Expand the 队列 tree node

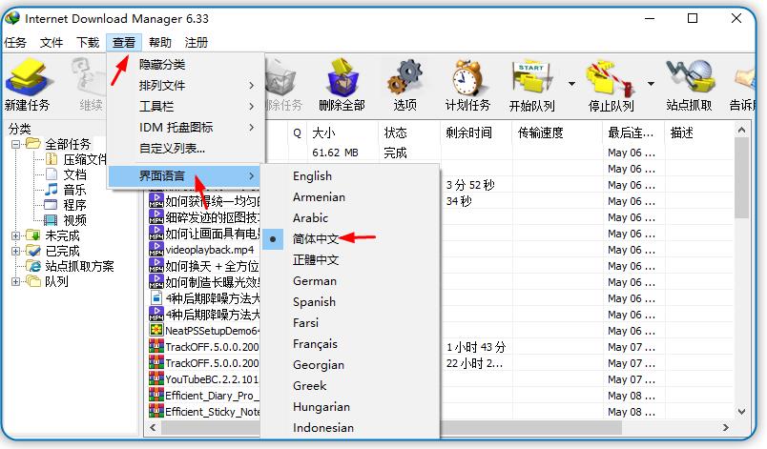(x=15, y=281)
